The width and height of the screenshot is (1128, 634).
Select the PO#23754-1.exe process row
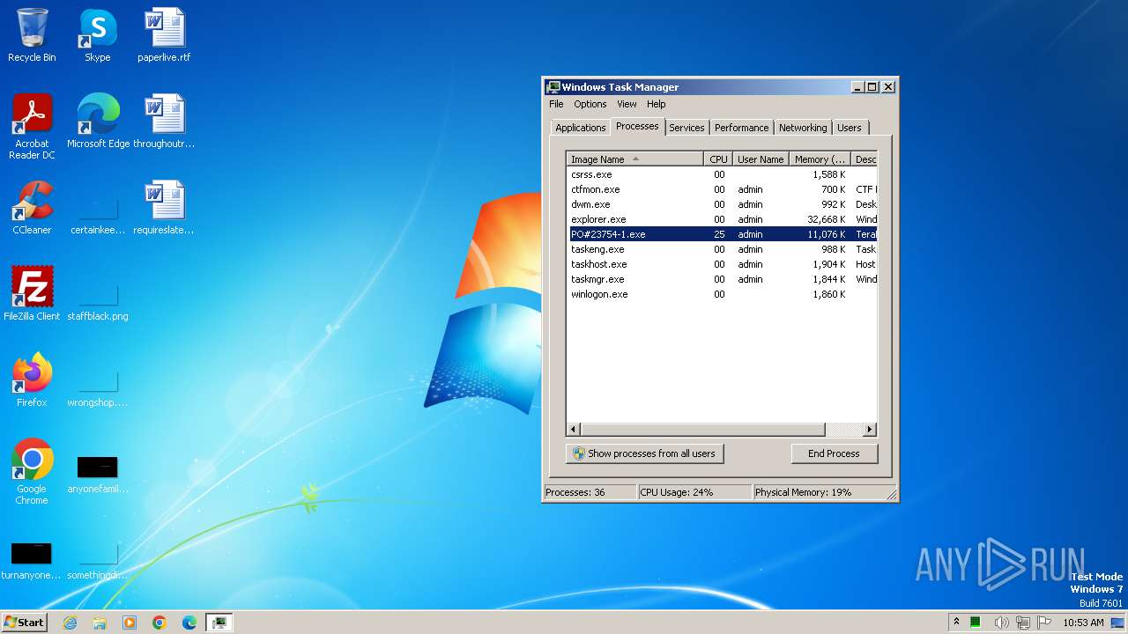pos(722,234)
